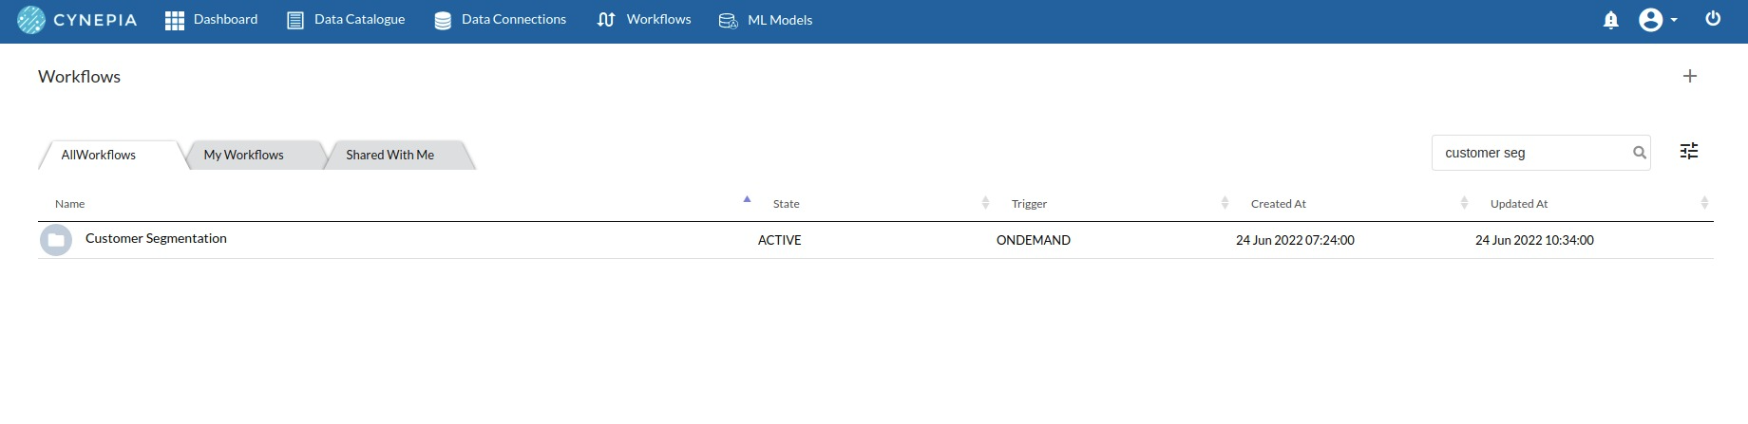Click the power logout icon

pyautogui.click(x=1713, y=19)
